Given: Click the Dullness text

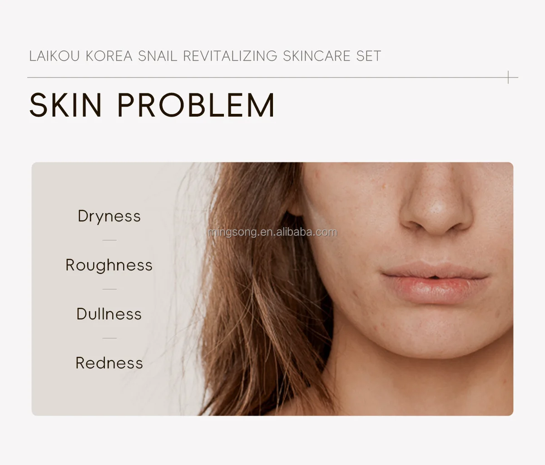Looking at the screenshot, I should (109, 314).
